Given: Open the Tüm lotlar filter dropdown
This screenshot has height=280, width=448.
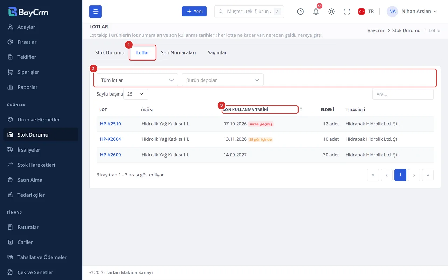Looking at the screenshot, I should [x=137, y=80].
